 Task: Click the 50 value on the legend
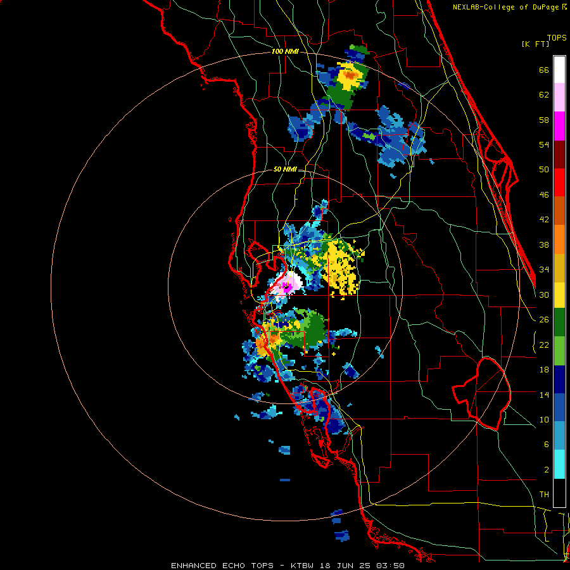[544, 169]
